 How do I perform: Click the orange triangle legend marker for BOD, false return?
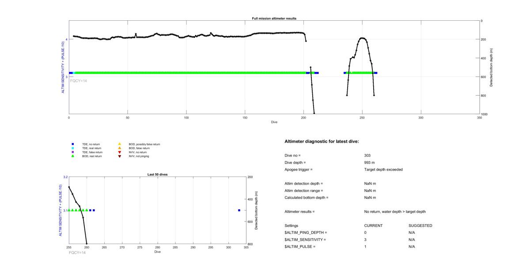pyautogui.click(x=119, y=148)
